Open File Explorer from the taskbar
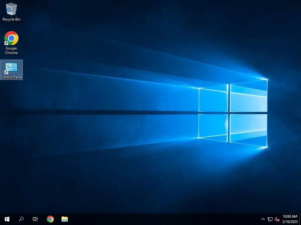The image size is (301, 225). [x=64, y=219]
